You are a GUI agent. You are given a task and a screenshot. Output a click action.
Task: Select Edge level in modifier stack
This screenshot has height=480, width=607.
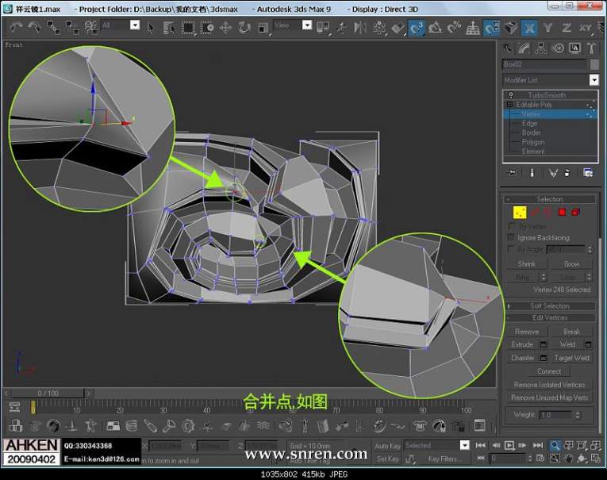click(529, 123)
